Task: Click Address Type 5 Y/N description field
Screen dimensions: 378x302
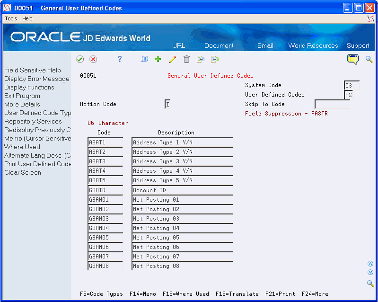Action: click(x=182, y=180)
